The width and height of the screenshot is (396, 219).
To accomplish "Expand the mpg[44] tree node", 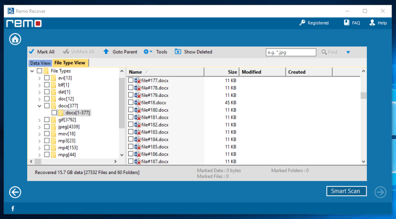I will coord(40,155).
